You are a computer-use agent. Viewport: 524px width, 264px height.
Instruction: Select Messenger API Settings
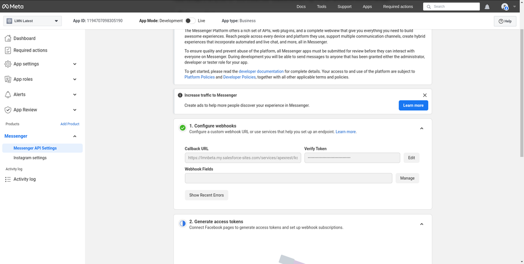pyautogui.click(x=42, y=148)
